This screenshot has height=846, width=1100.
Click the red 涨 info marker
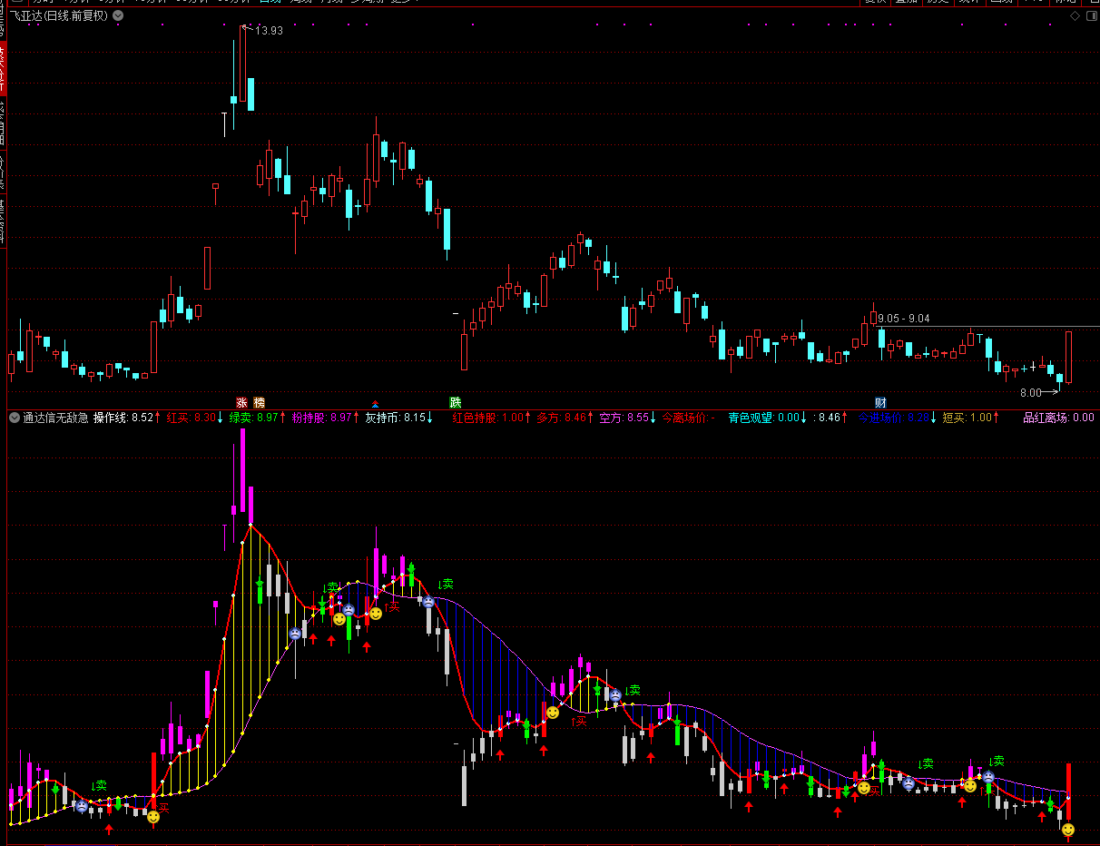(x=242, y=402)
